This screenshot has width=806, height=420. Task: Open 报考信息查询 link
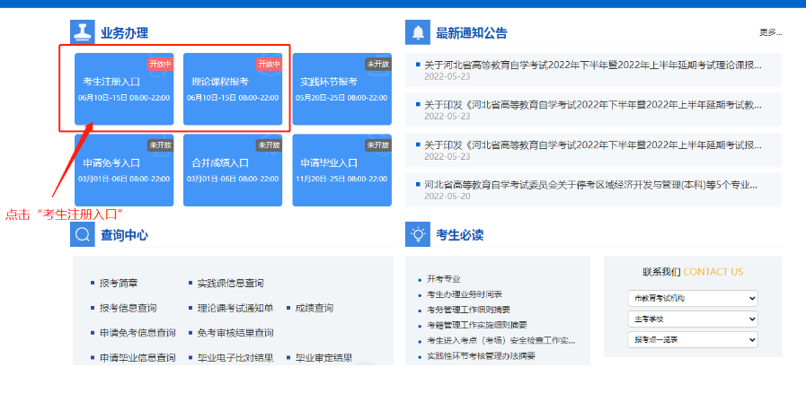[x=128, y=308]
